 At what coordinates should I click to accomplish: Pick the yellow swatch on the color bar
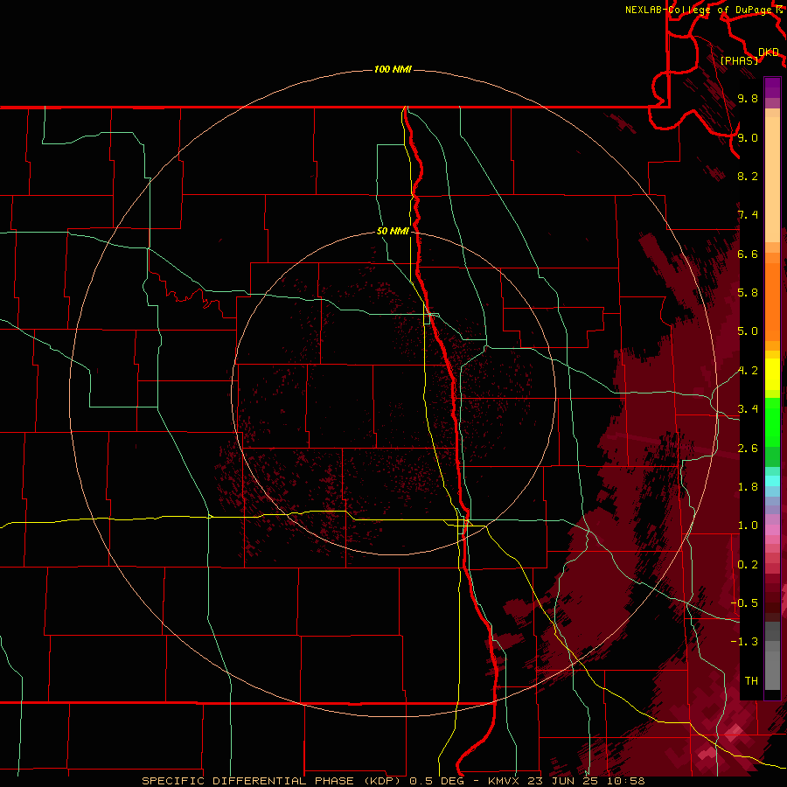pos(772,374)
